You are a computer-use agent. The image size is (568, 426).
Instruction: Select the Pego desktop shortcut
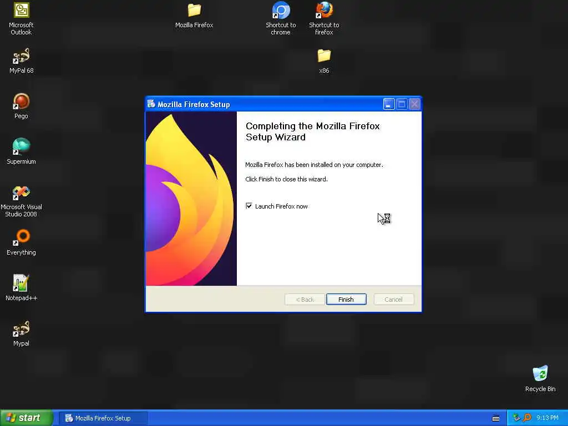tap(21, 106)
